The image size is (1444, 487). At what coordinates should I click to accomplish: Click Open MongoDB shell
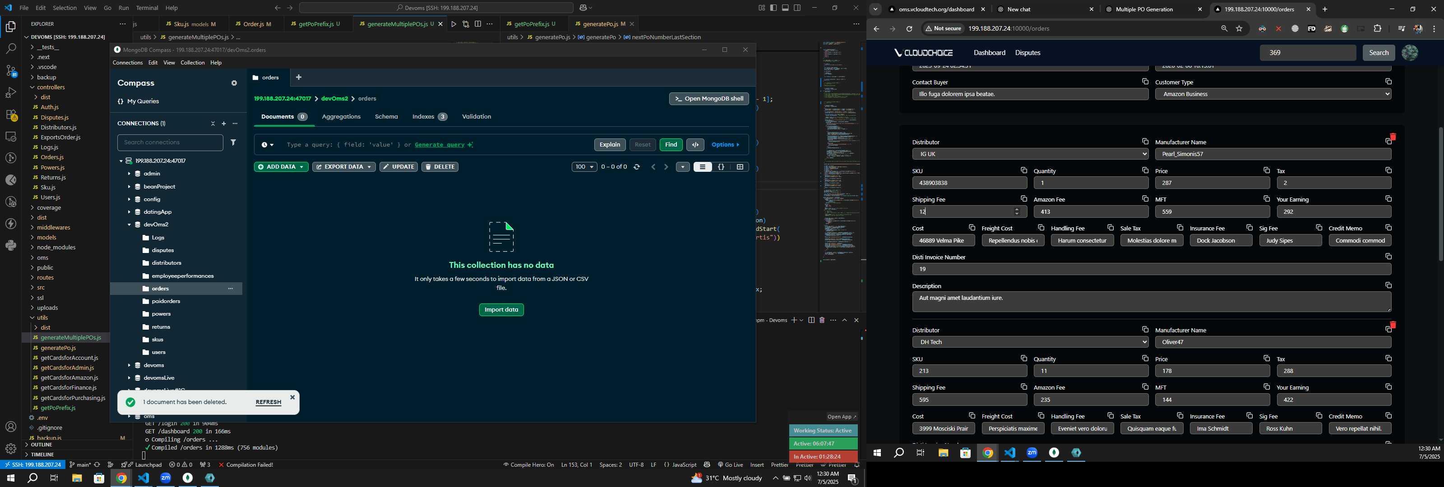[708, 99]
